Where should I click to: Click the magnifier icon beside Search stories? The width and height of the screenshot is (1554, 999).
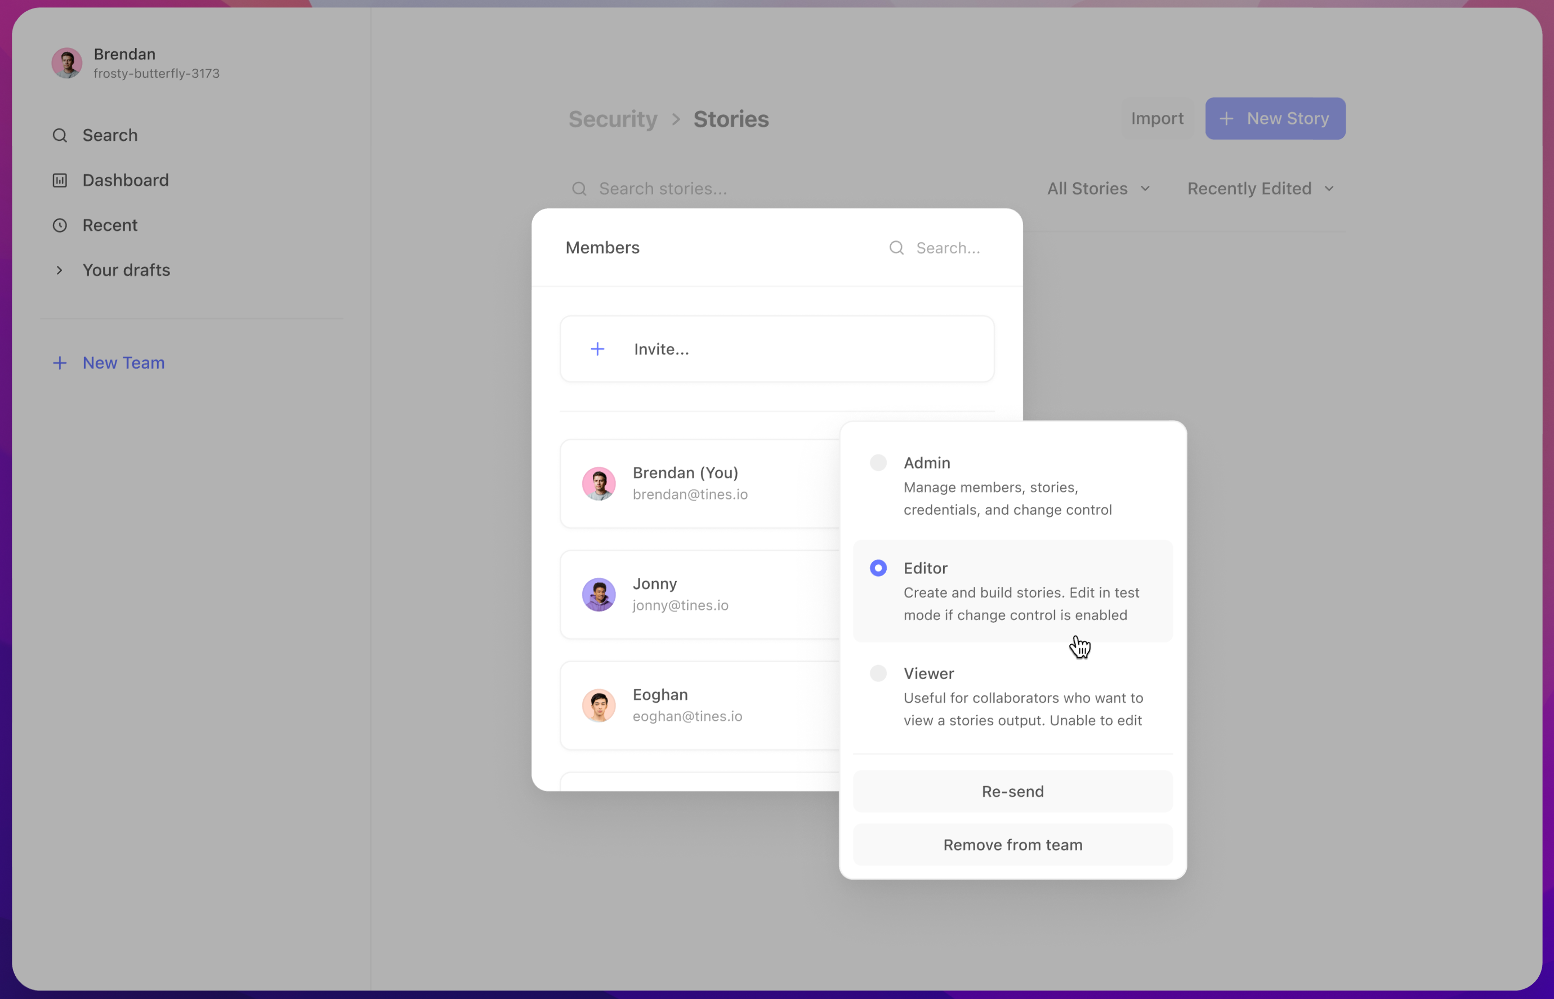[579, 189]
